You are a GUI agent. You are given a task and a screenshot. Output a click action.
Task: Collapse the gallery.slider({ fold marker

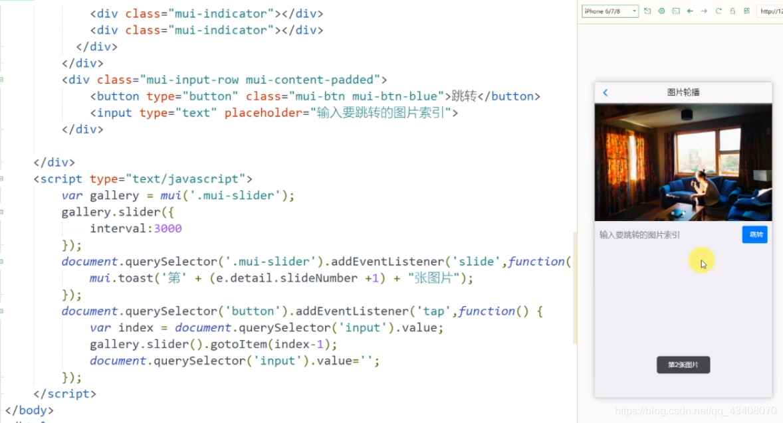coord(1,212)
